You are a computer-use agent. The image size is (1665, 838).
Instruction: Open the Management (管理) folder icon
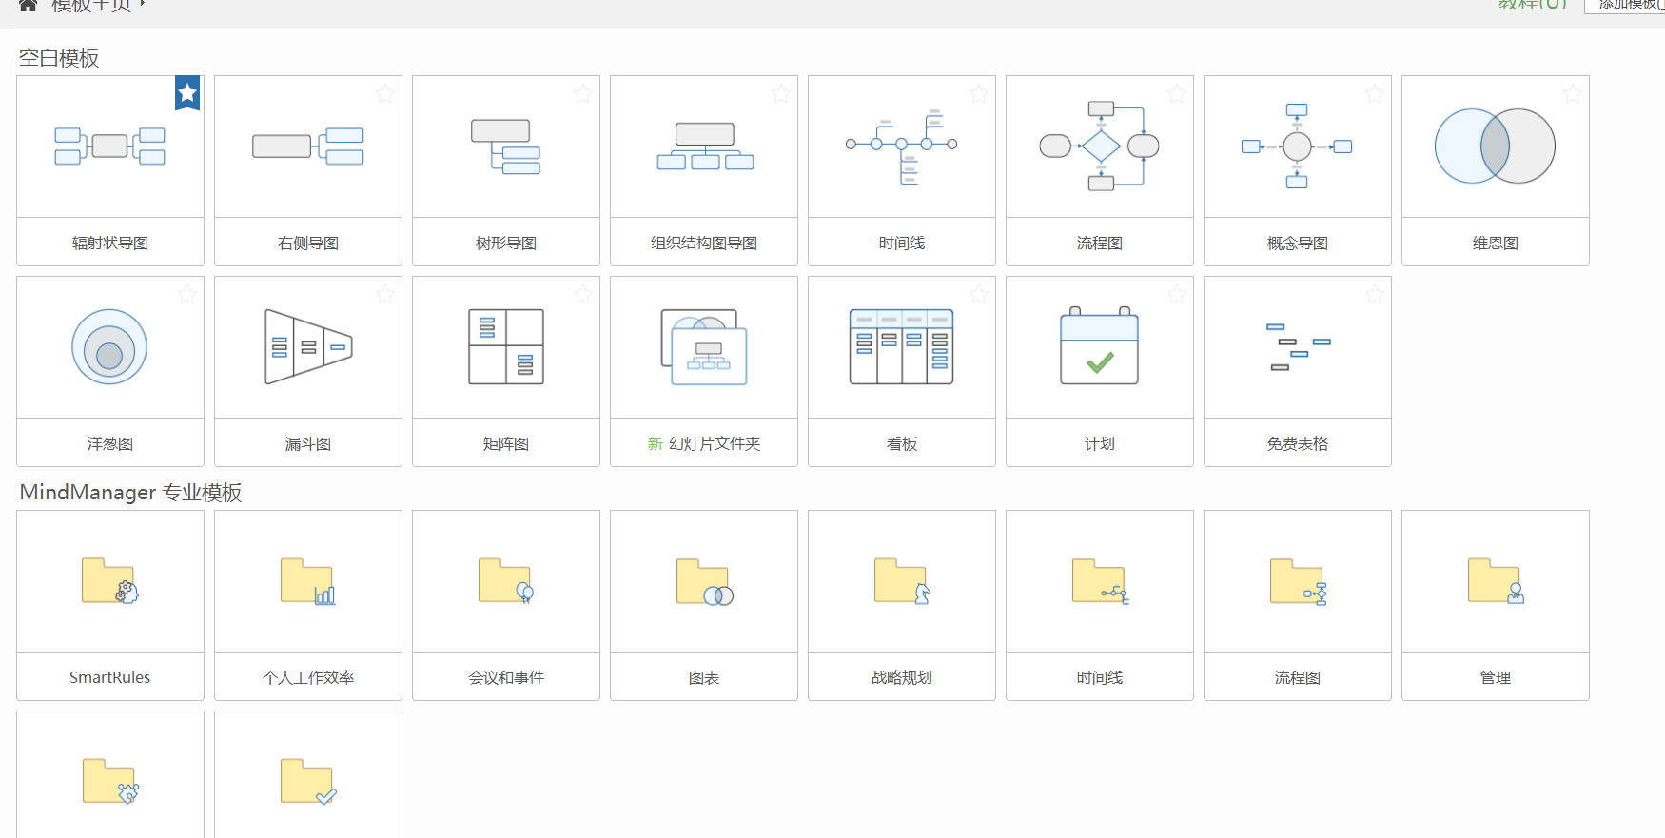click(1497, 581)
